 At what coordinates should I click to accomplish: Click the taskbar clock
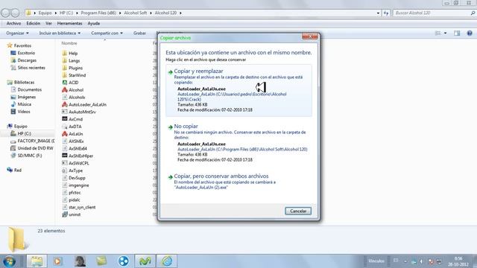[x=458, y=261]
